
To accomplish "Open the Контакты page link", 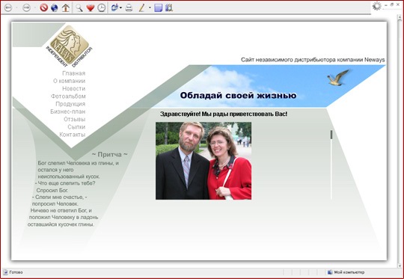I will click(x=73, y=135).
